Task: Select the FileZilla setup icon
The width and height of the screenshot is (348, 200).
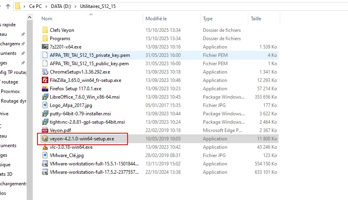Action: tap(45, 80)
